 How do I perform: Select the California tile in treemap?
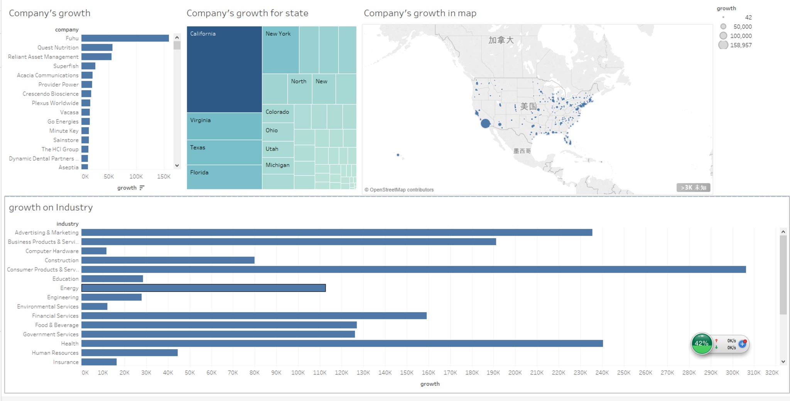click(x=224, y=69)
